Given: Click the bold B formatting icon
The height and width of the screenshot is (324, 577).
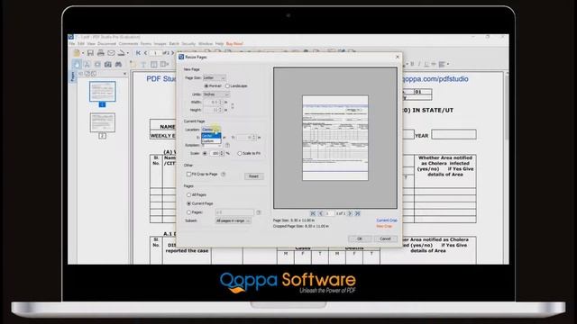Looking at the screenshot, I should click(412, 64).
